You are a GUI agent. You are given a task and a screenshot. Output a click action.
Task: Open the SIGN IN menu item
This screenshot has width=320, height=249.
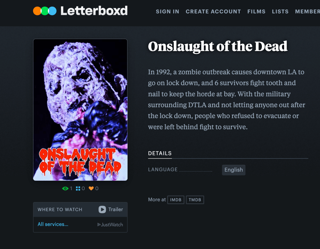[x=167, y=12]
